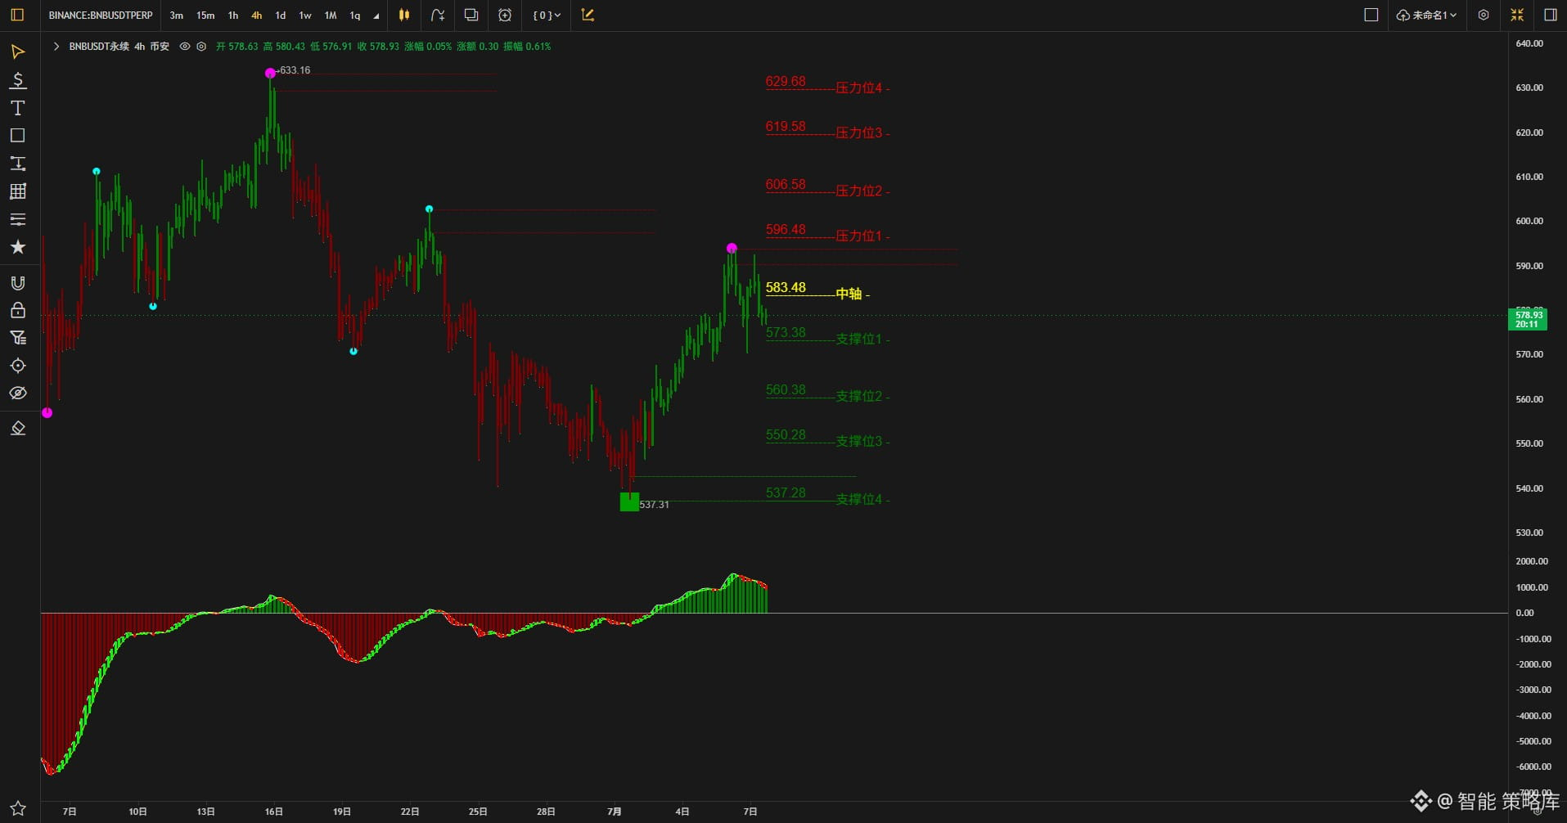Select the rectangle shape tool
The height and width of the screenshot is (823, 1567).
pyautogui.click(x=17, y=136)
